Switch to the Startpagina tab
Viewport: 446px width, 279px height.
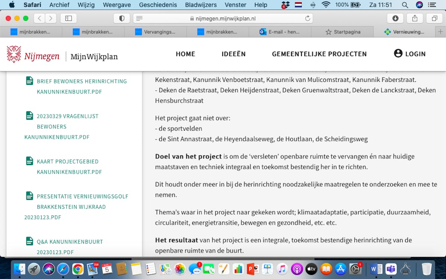pos(342,32)
